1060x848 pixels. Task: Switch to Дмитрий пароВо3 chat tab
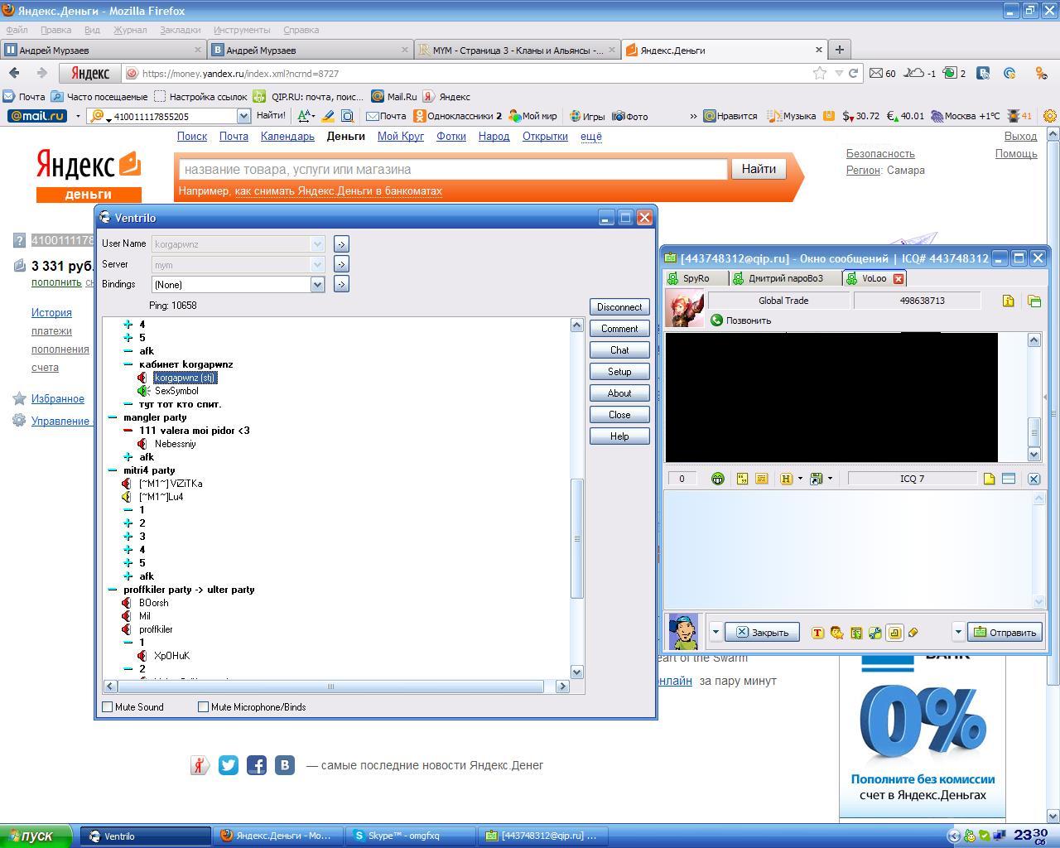click(785, 278)
